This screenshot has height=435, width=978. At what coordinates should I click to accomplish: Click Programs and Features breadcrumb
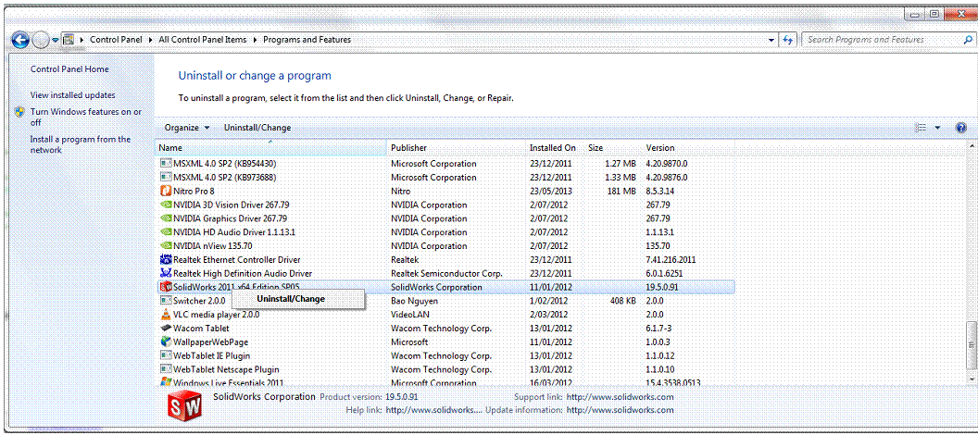(x=307, y=39)
